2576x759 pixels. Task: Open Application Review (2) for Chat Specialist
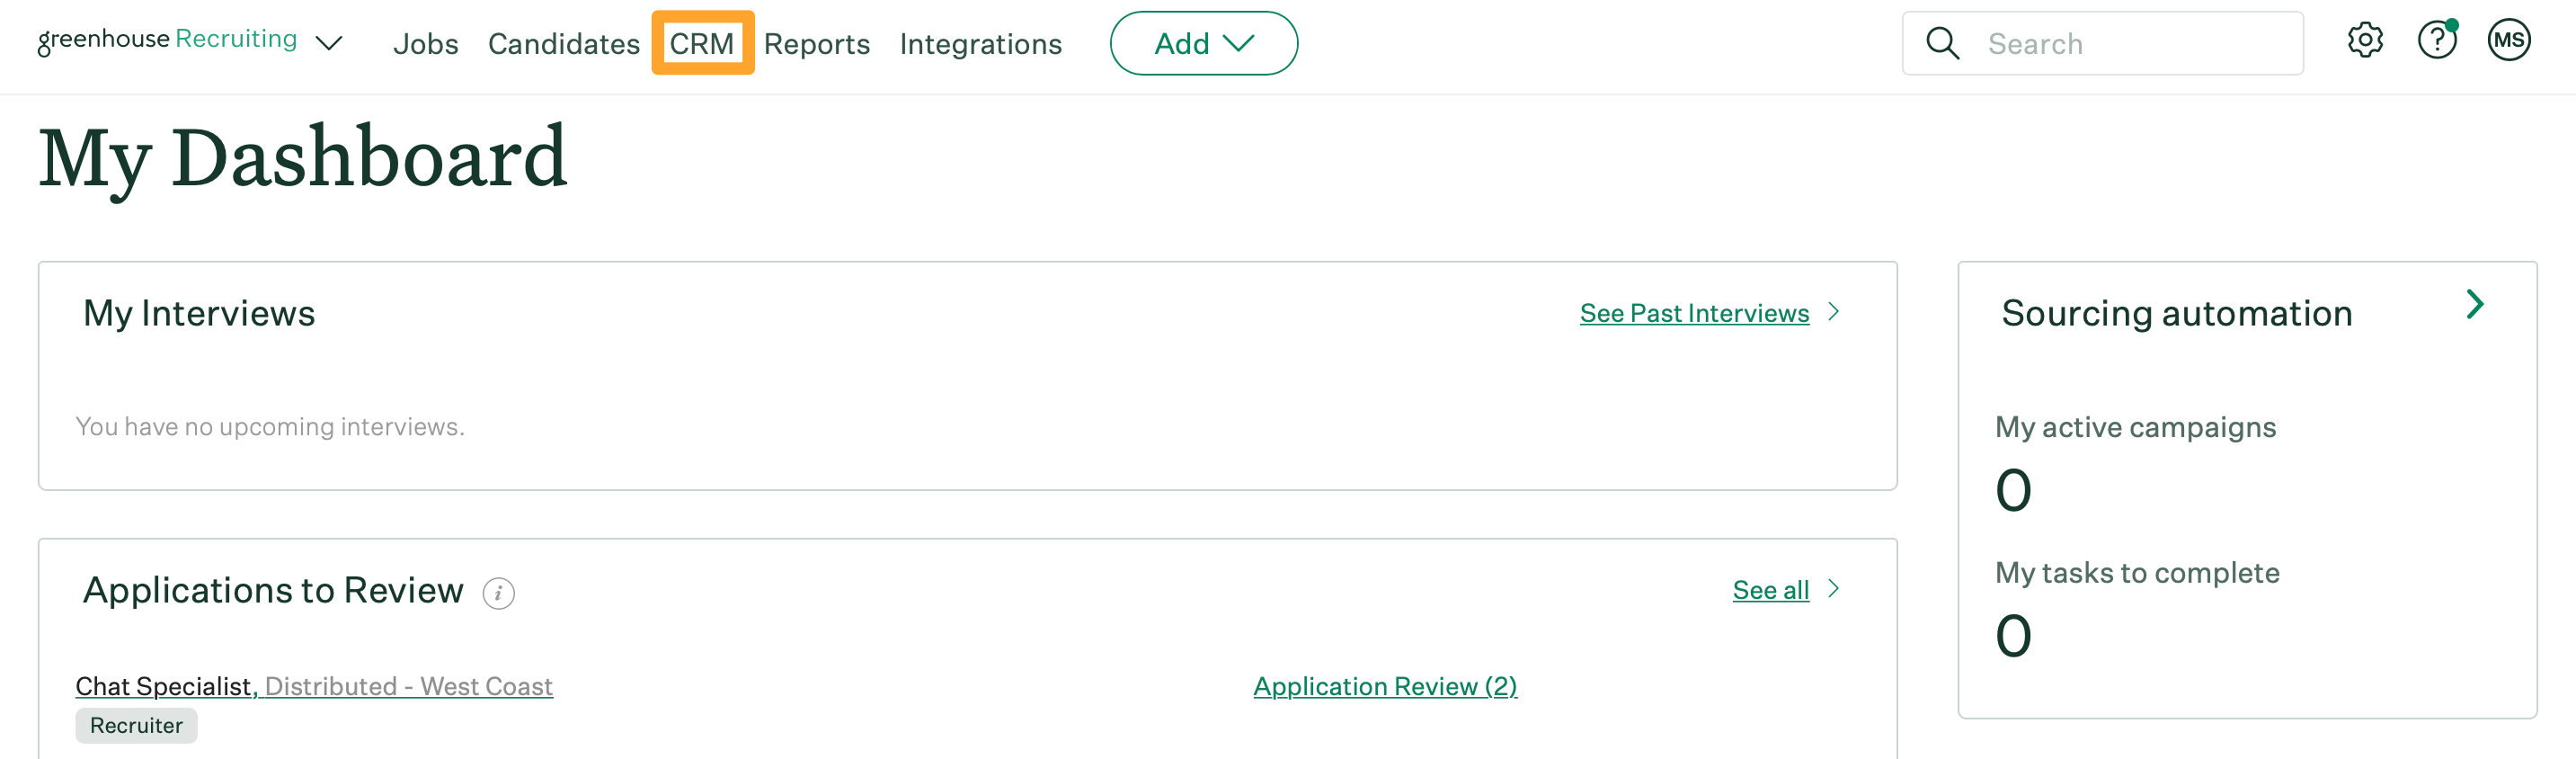coord(1385,686)
